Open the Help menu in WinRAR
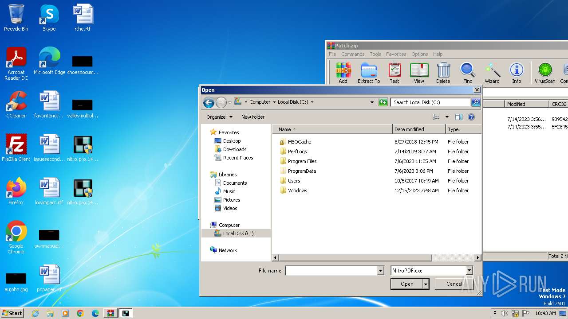 438,54
